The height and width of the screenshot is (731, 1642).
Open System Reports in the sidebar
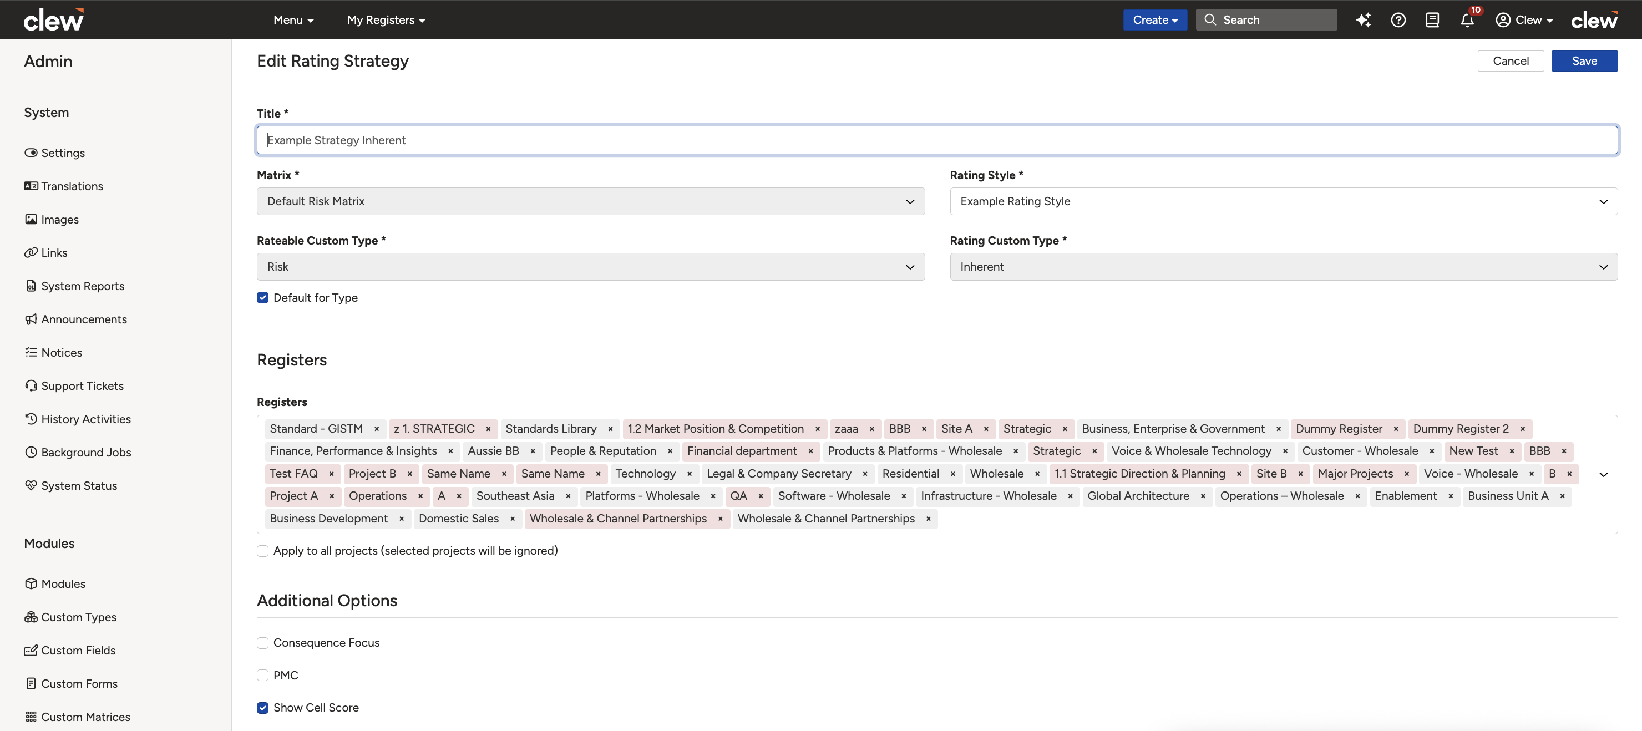[x=74, y=286]
